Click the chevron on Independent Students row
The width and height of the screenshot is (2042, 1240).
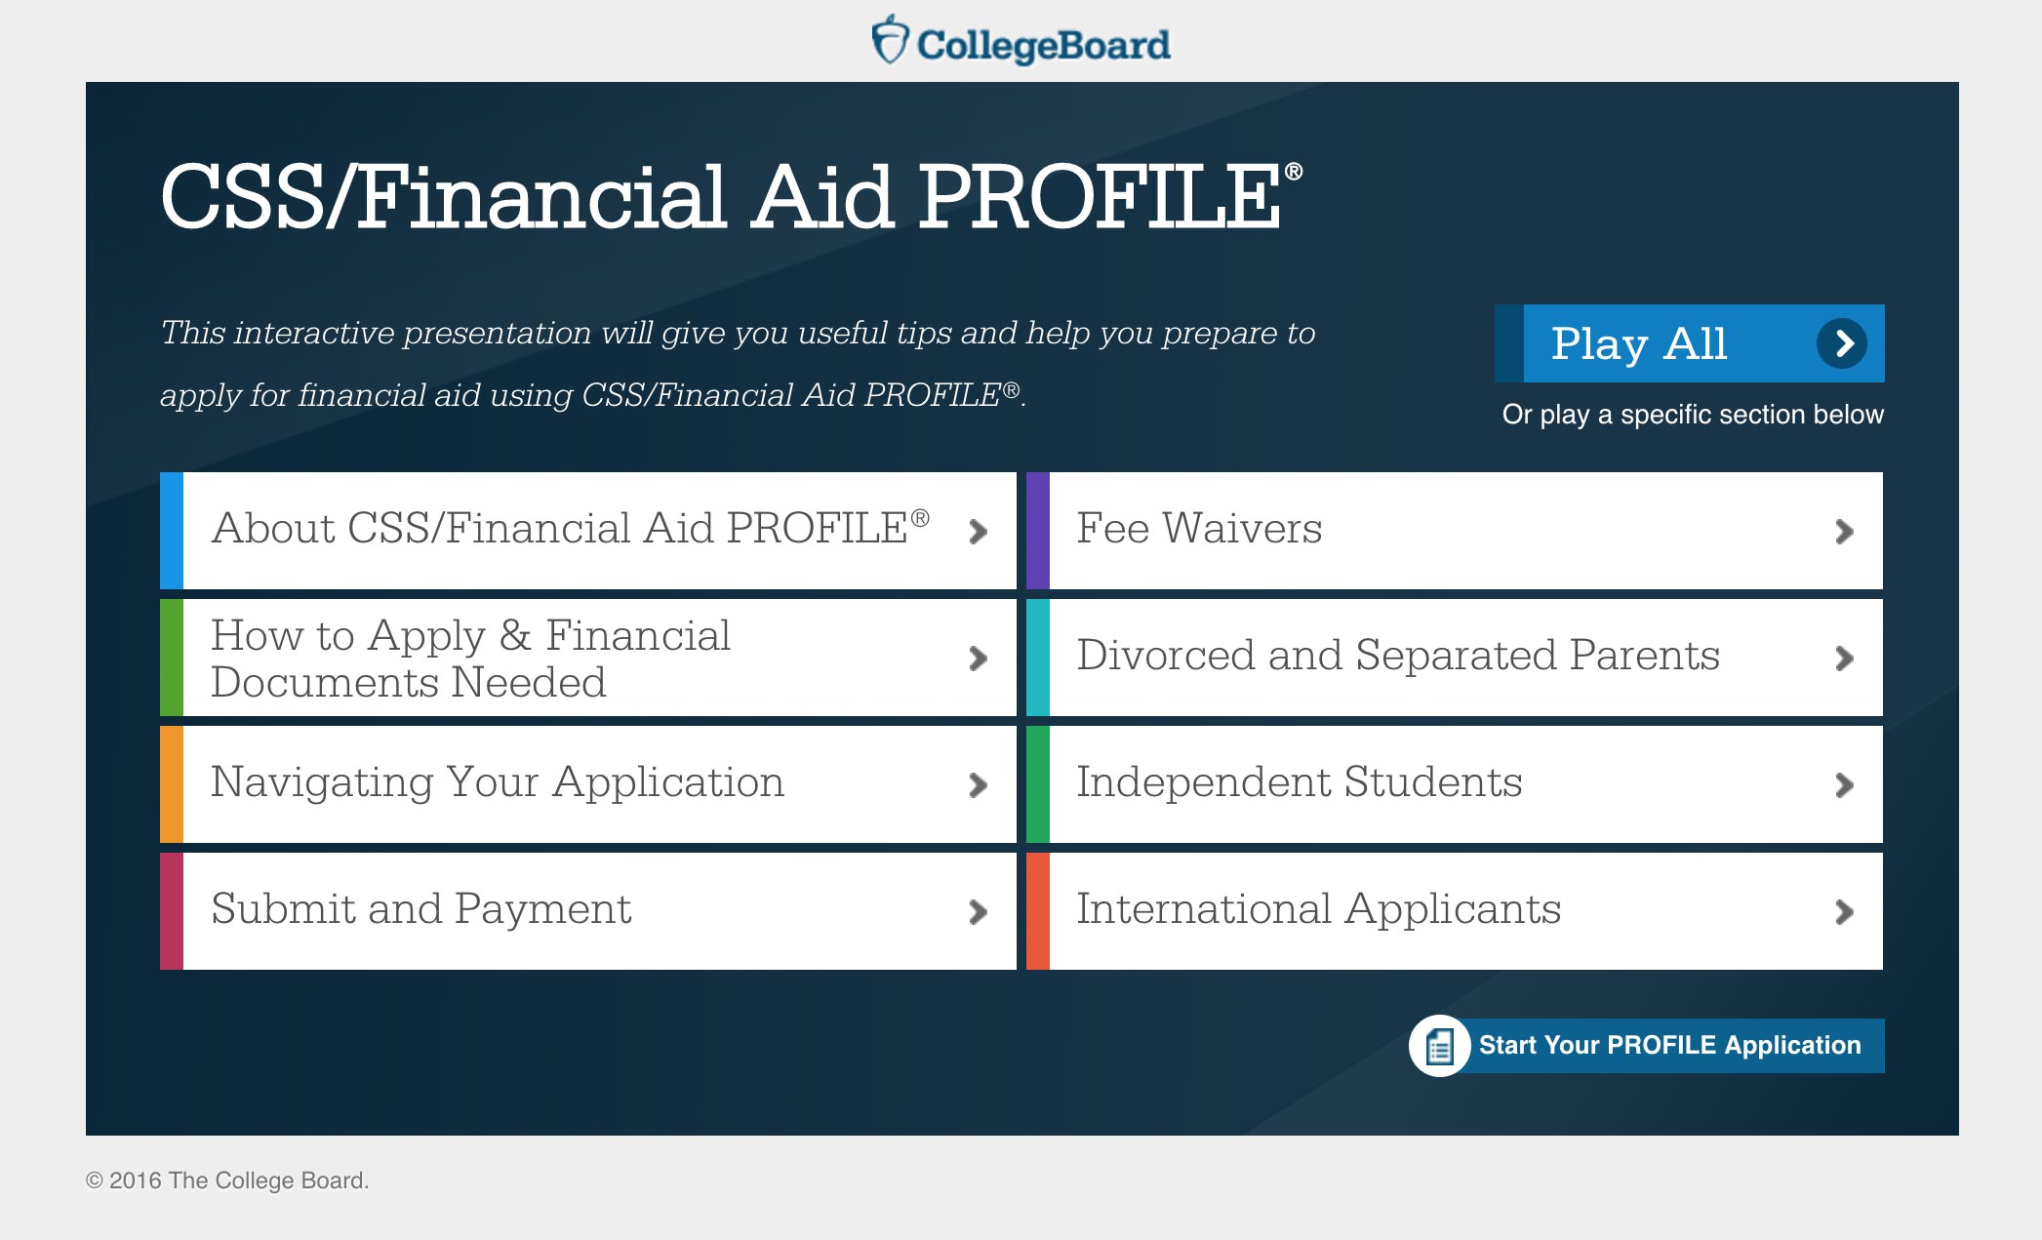tap(1843, 785)
